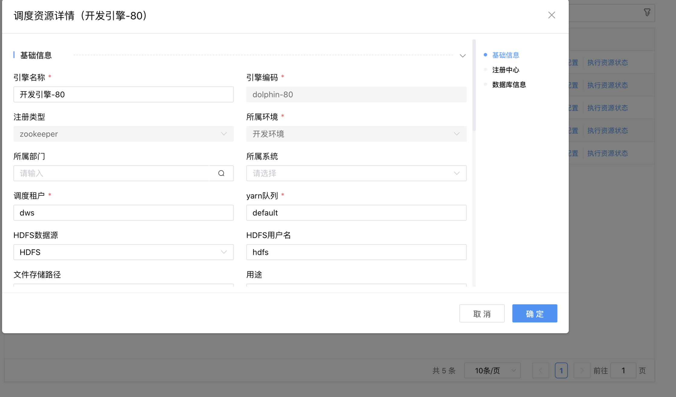Click the 取消 cancel button
This screenshot has height=397, width=676.
482,313
